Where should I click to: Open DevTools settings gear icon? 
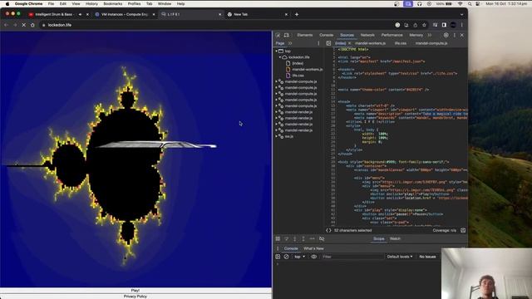pyautogui.click(x=446, y=35)
